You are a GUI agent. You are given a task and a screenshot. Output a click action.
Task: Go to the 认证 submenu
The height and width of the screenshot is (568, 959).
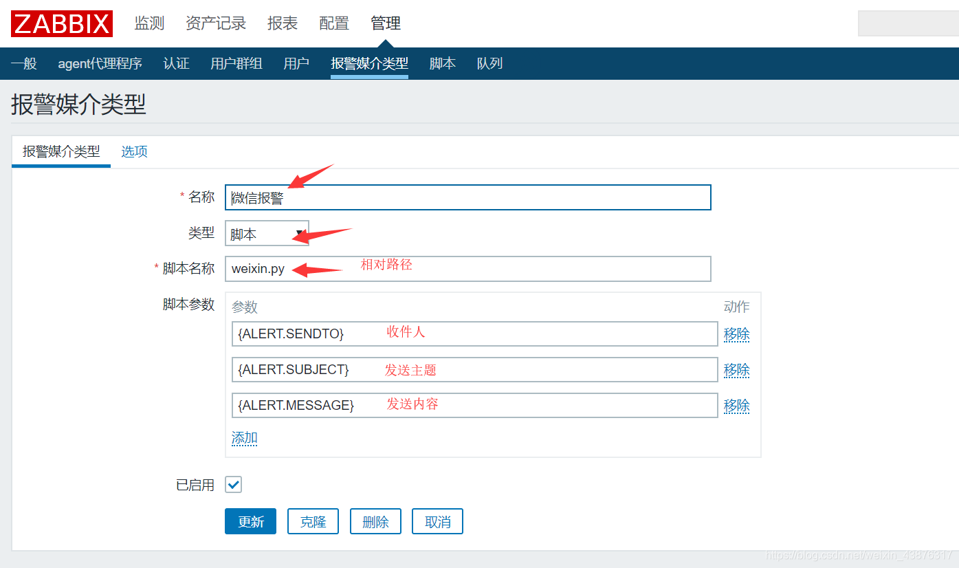[x=176, y=64]
